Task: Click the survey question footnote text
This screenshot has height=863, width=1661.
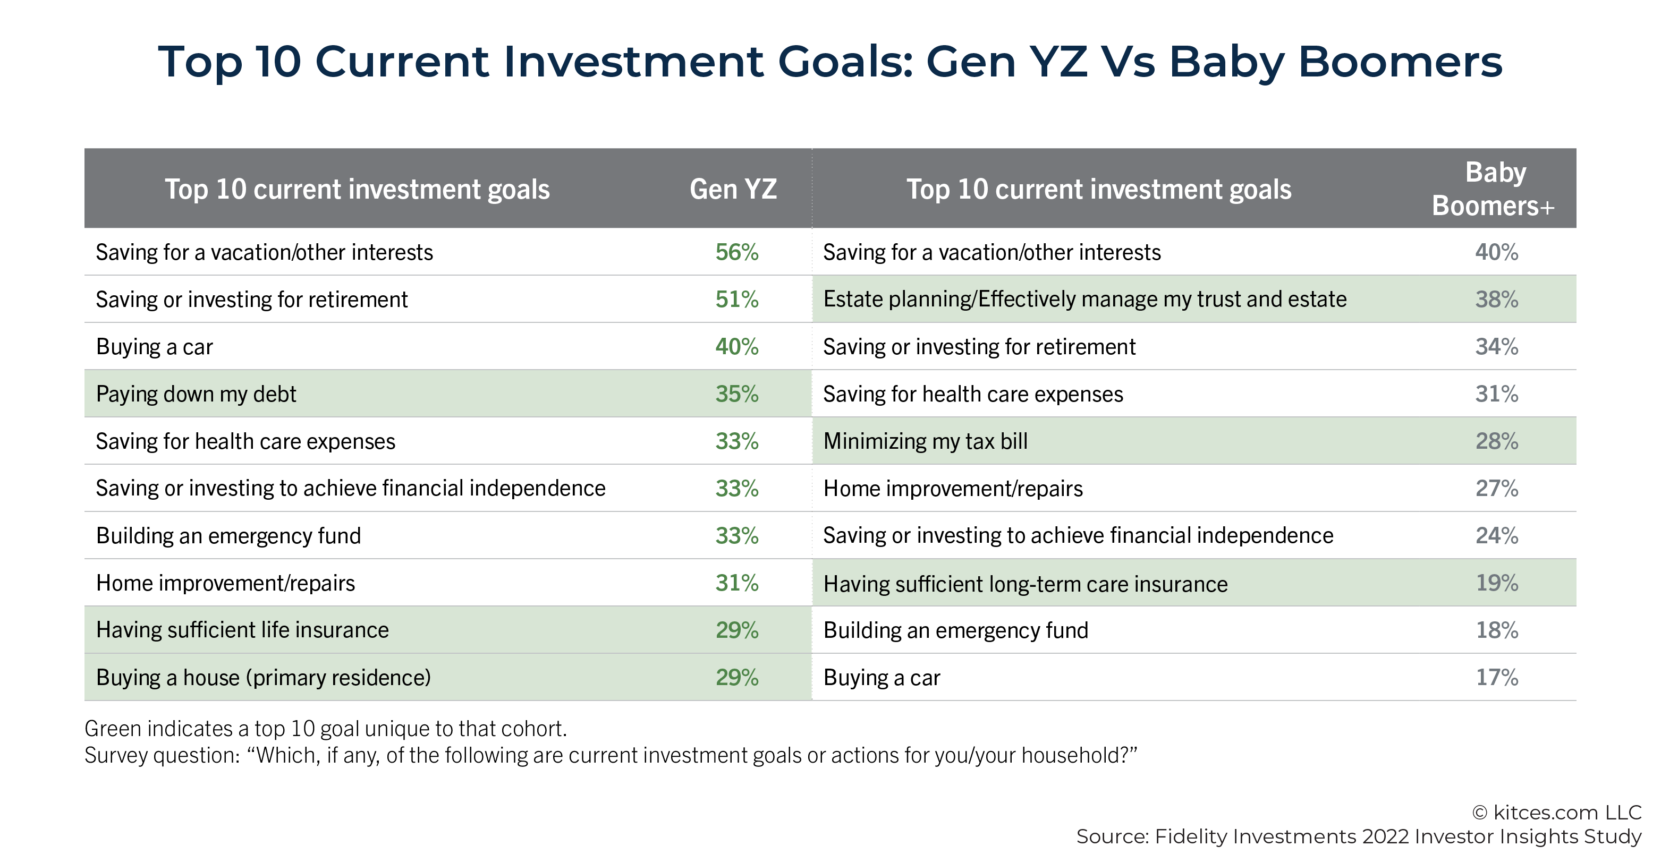Action: point(611,755)
